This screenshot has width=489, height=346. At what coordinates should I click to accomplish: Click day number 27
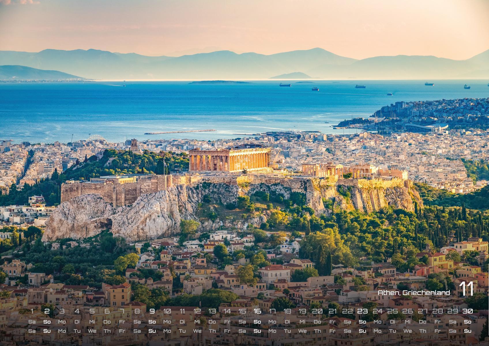point(422,311)
